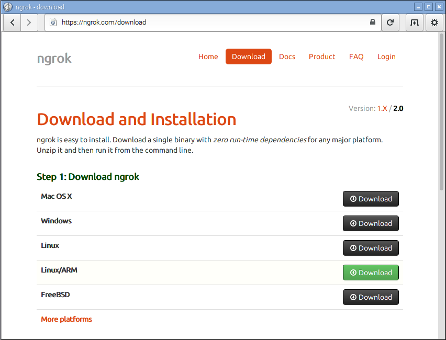Open the Product navigation link

pyautogui.click(x=322, y=56)
